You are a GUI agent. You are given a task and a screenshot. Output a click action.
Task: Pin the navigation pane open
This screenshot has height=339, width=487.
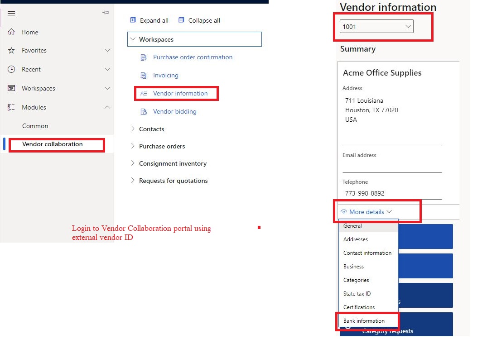pos(105,13)
